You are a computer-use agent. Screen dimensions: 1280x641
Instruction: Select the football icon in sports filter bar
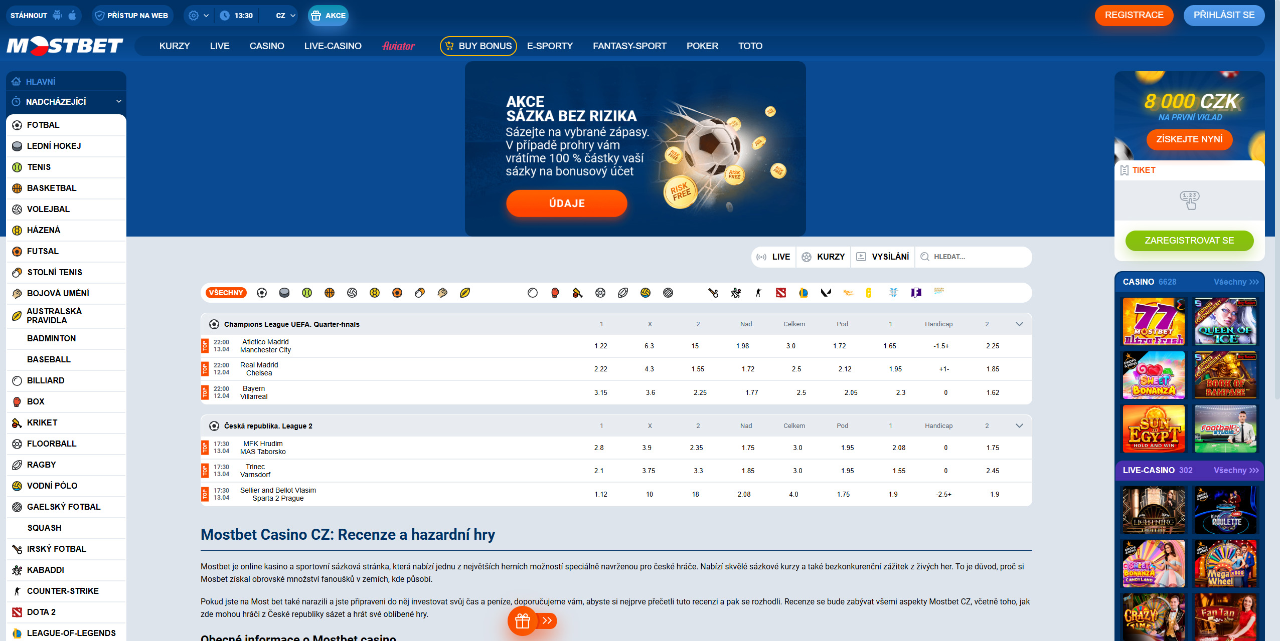point(262,293)
